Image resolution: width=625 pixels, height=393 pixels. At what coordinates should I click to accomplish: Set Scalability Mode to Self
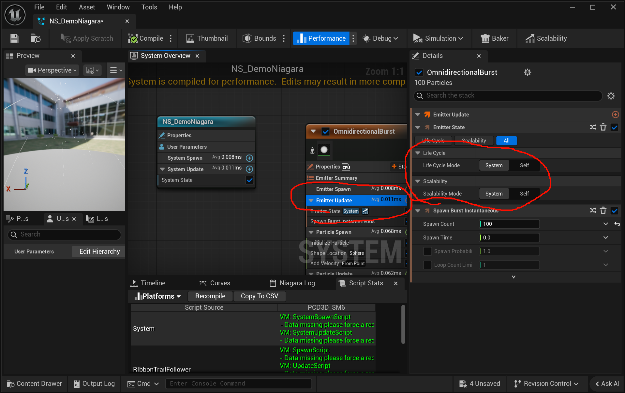point(524,194)
